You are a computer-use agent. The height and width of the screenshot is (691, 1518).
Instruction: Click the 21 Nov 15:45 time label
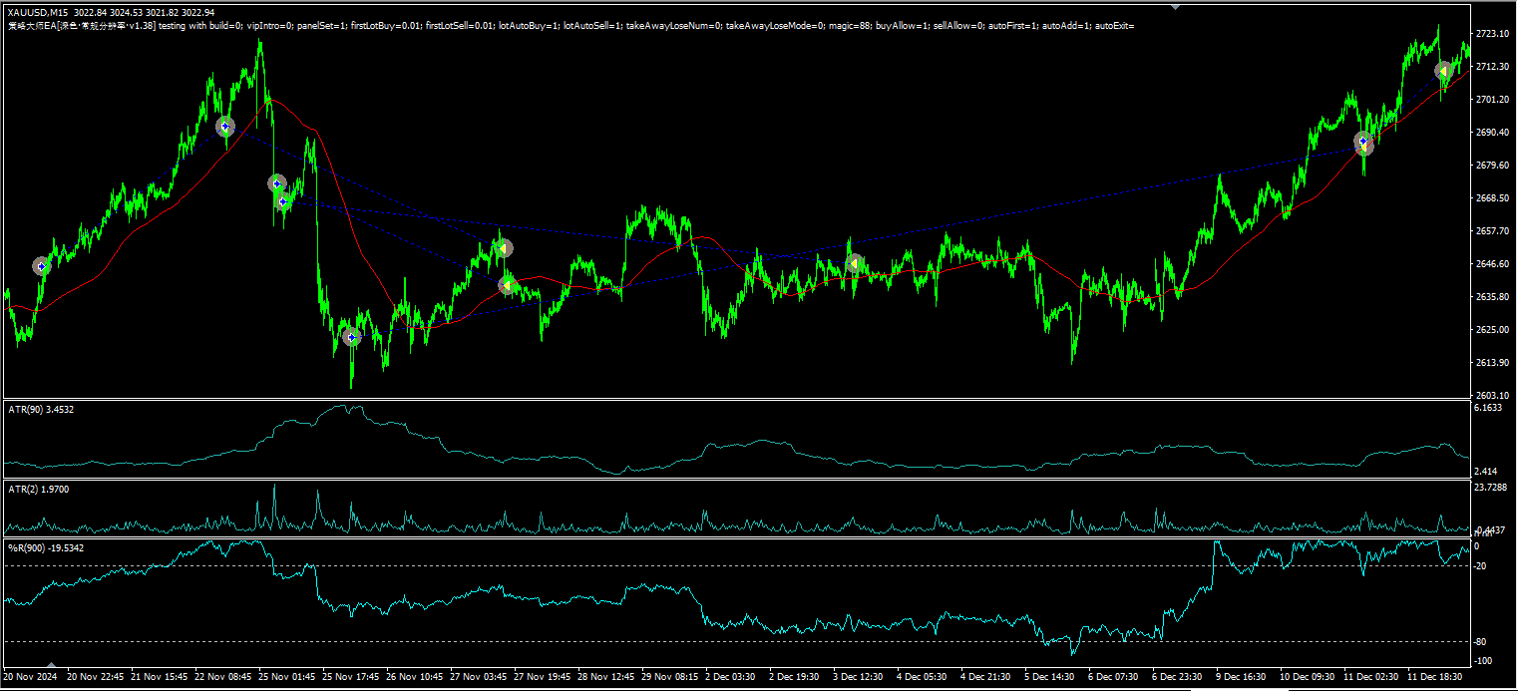160,676
